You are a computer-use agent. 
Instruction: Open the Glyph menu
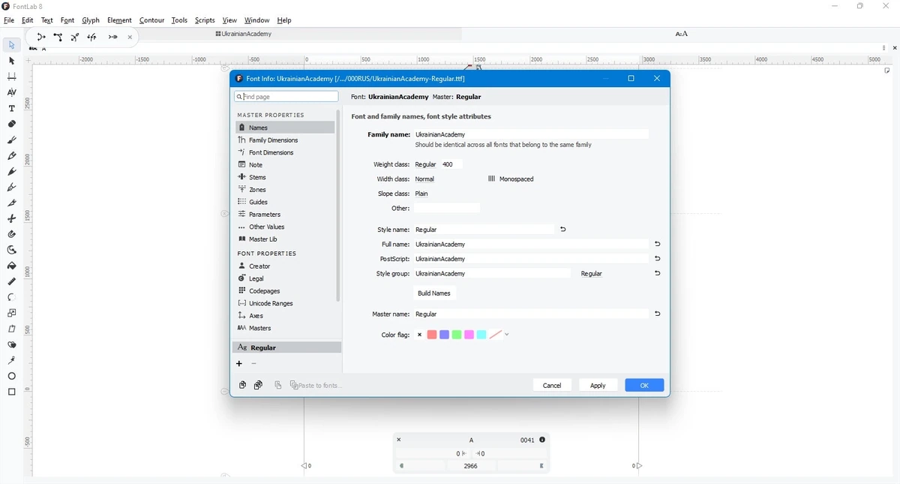(91, 20)
